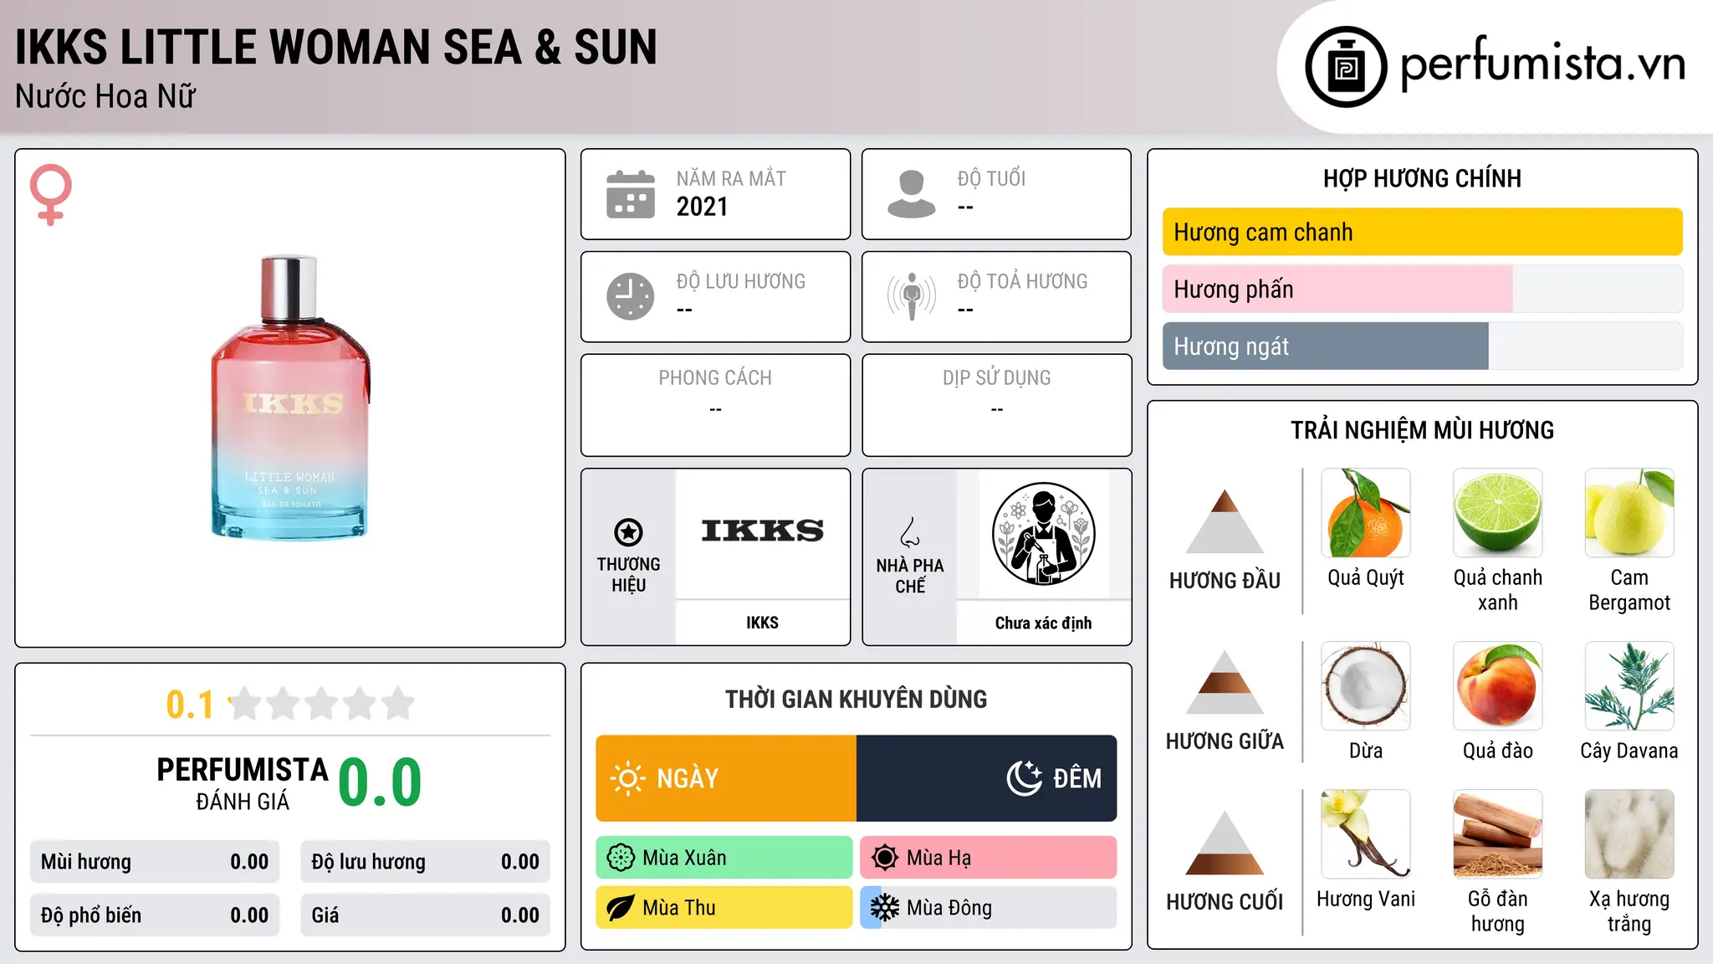This screenshot has height=964, width=1713.
Task: Click the IKKS perfume bottle image
Action: pyautogui.click(x=290, y=397)
